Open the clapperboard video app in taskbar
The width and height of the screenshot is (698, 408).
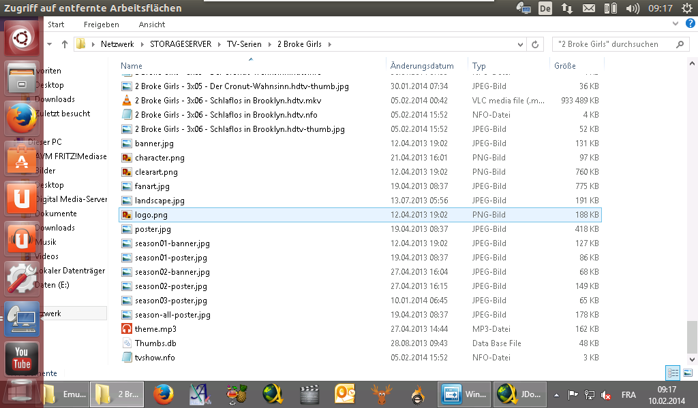coord(309,394)
